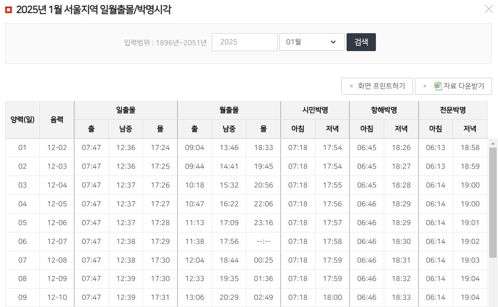This screenshot has width=498, height=307.
Task: Click civil twilight evening time 18:00
Action: 332,297
